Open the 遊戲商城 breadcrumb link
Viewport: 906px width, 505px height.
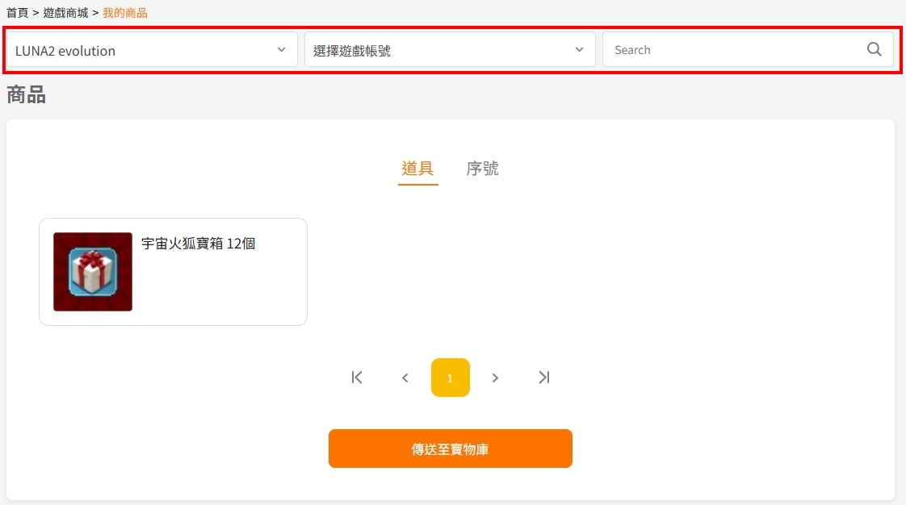(65, 13)
